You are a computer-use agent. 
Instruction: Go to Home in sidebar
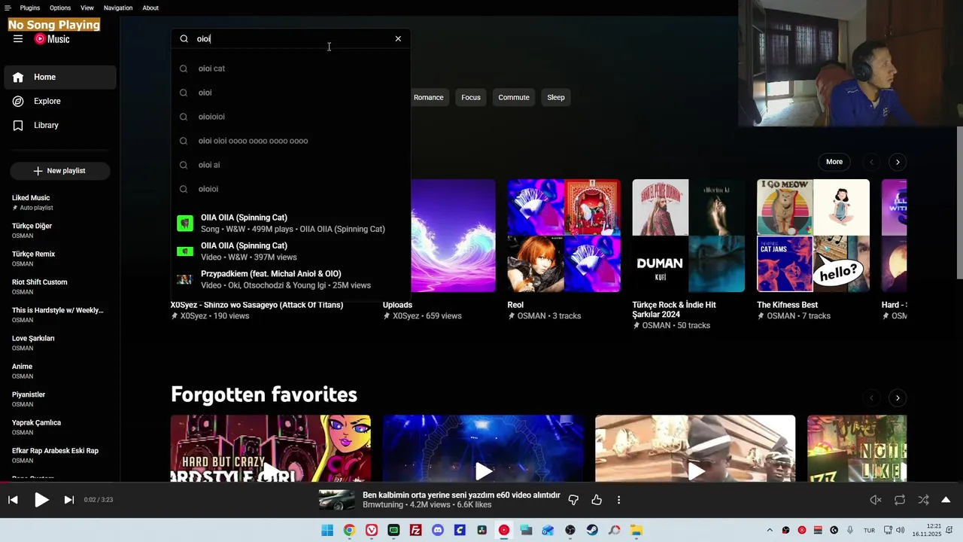click(x=60, y=77)
